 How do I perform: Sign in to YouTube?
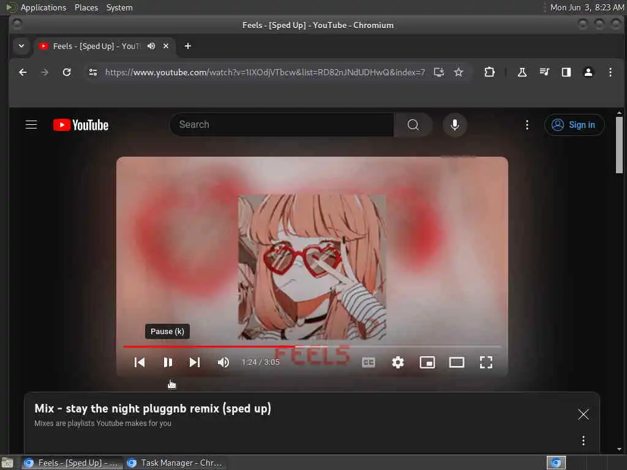coord(574,125)
